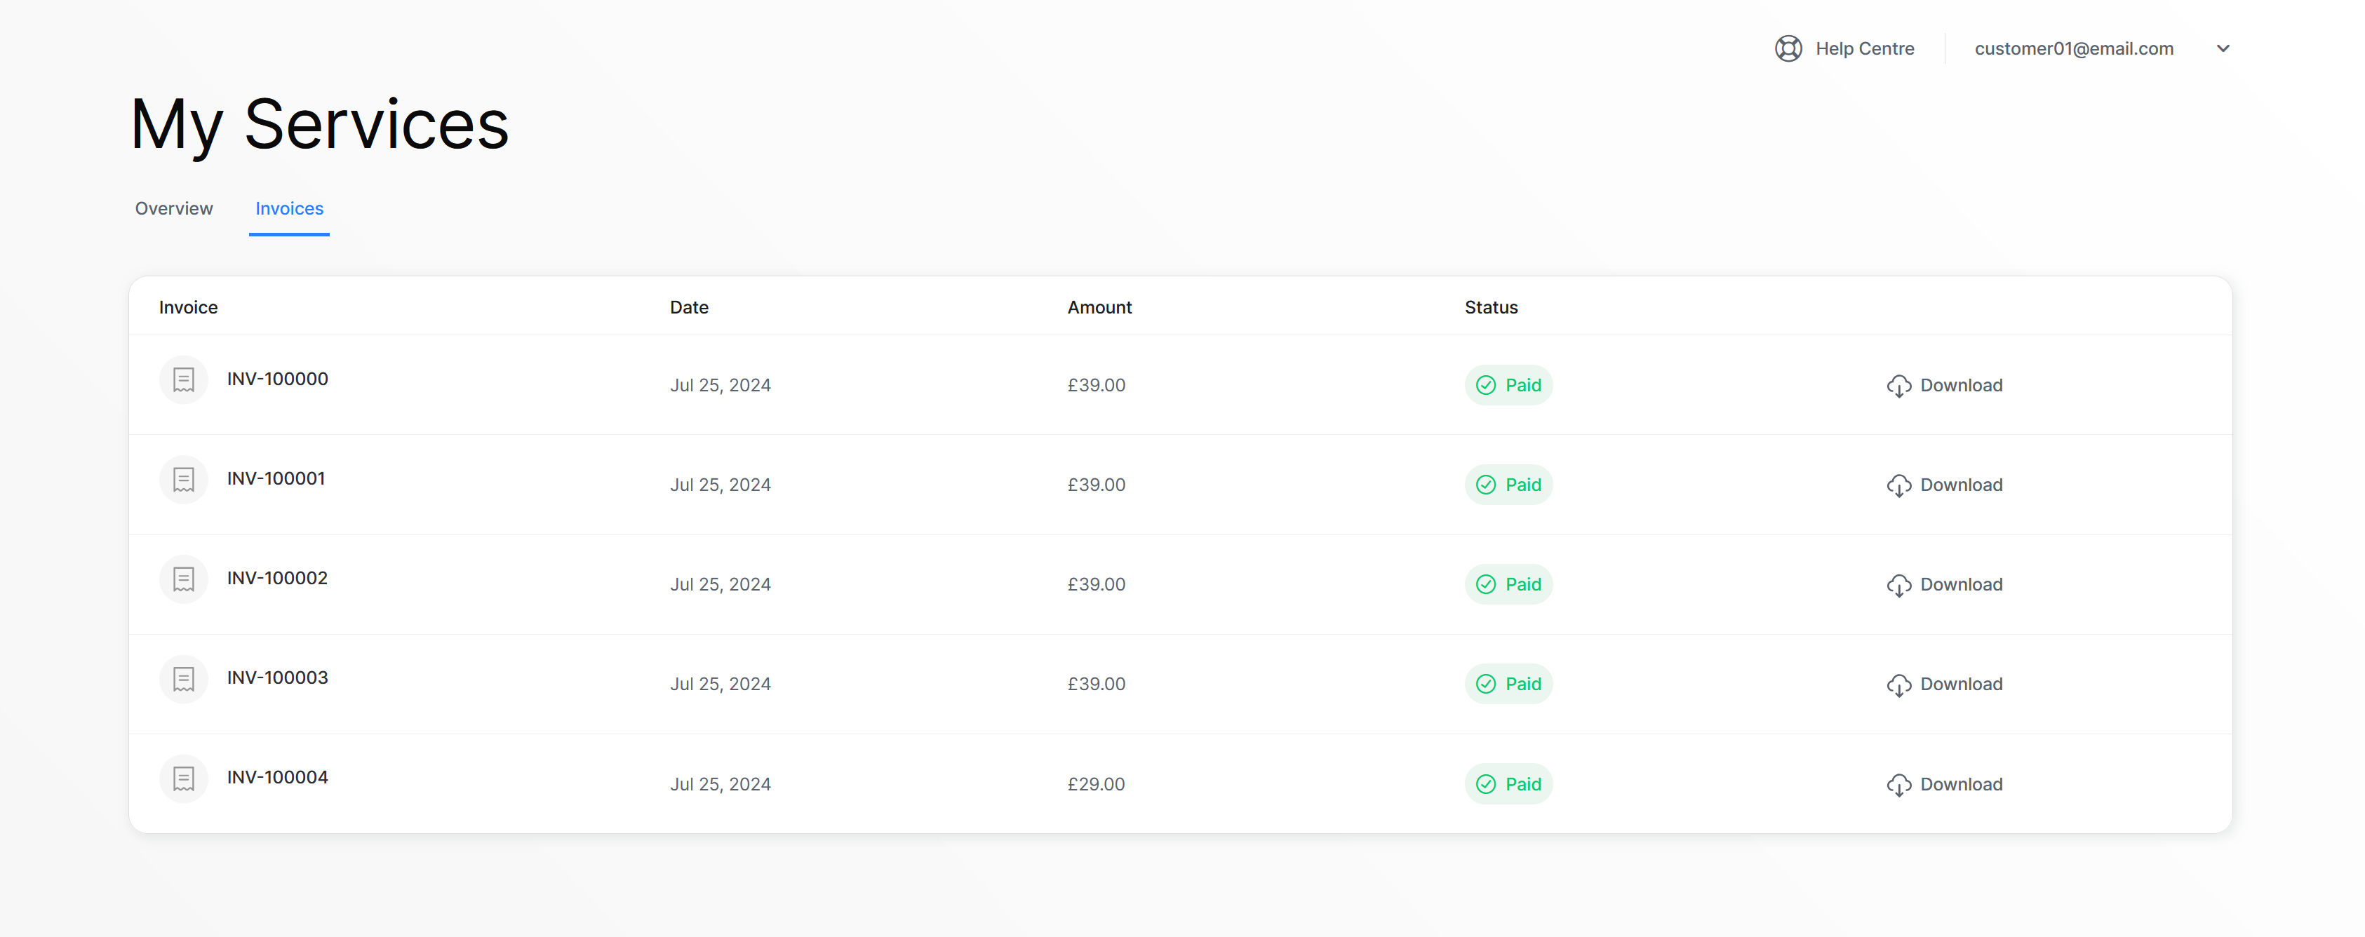Click the invoice number INV-100004
The height and width of the screenshot is (937, 2365).
(277, 777)
